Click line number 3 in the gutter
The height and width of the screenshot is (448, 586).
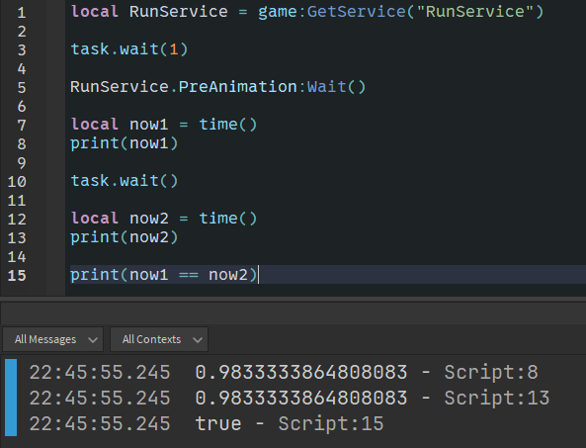22,49
